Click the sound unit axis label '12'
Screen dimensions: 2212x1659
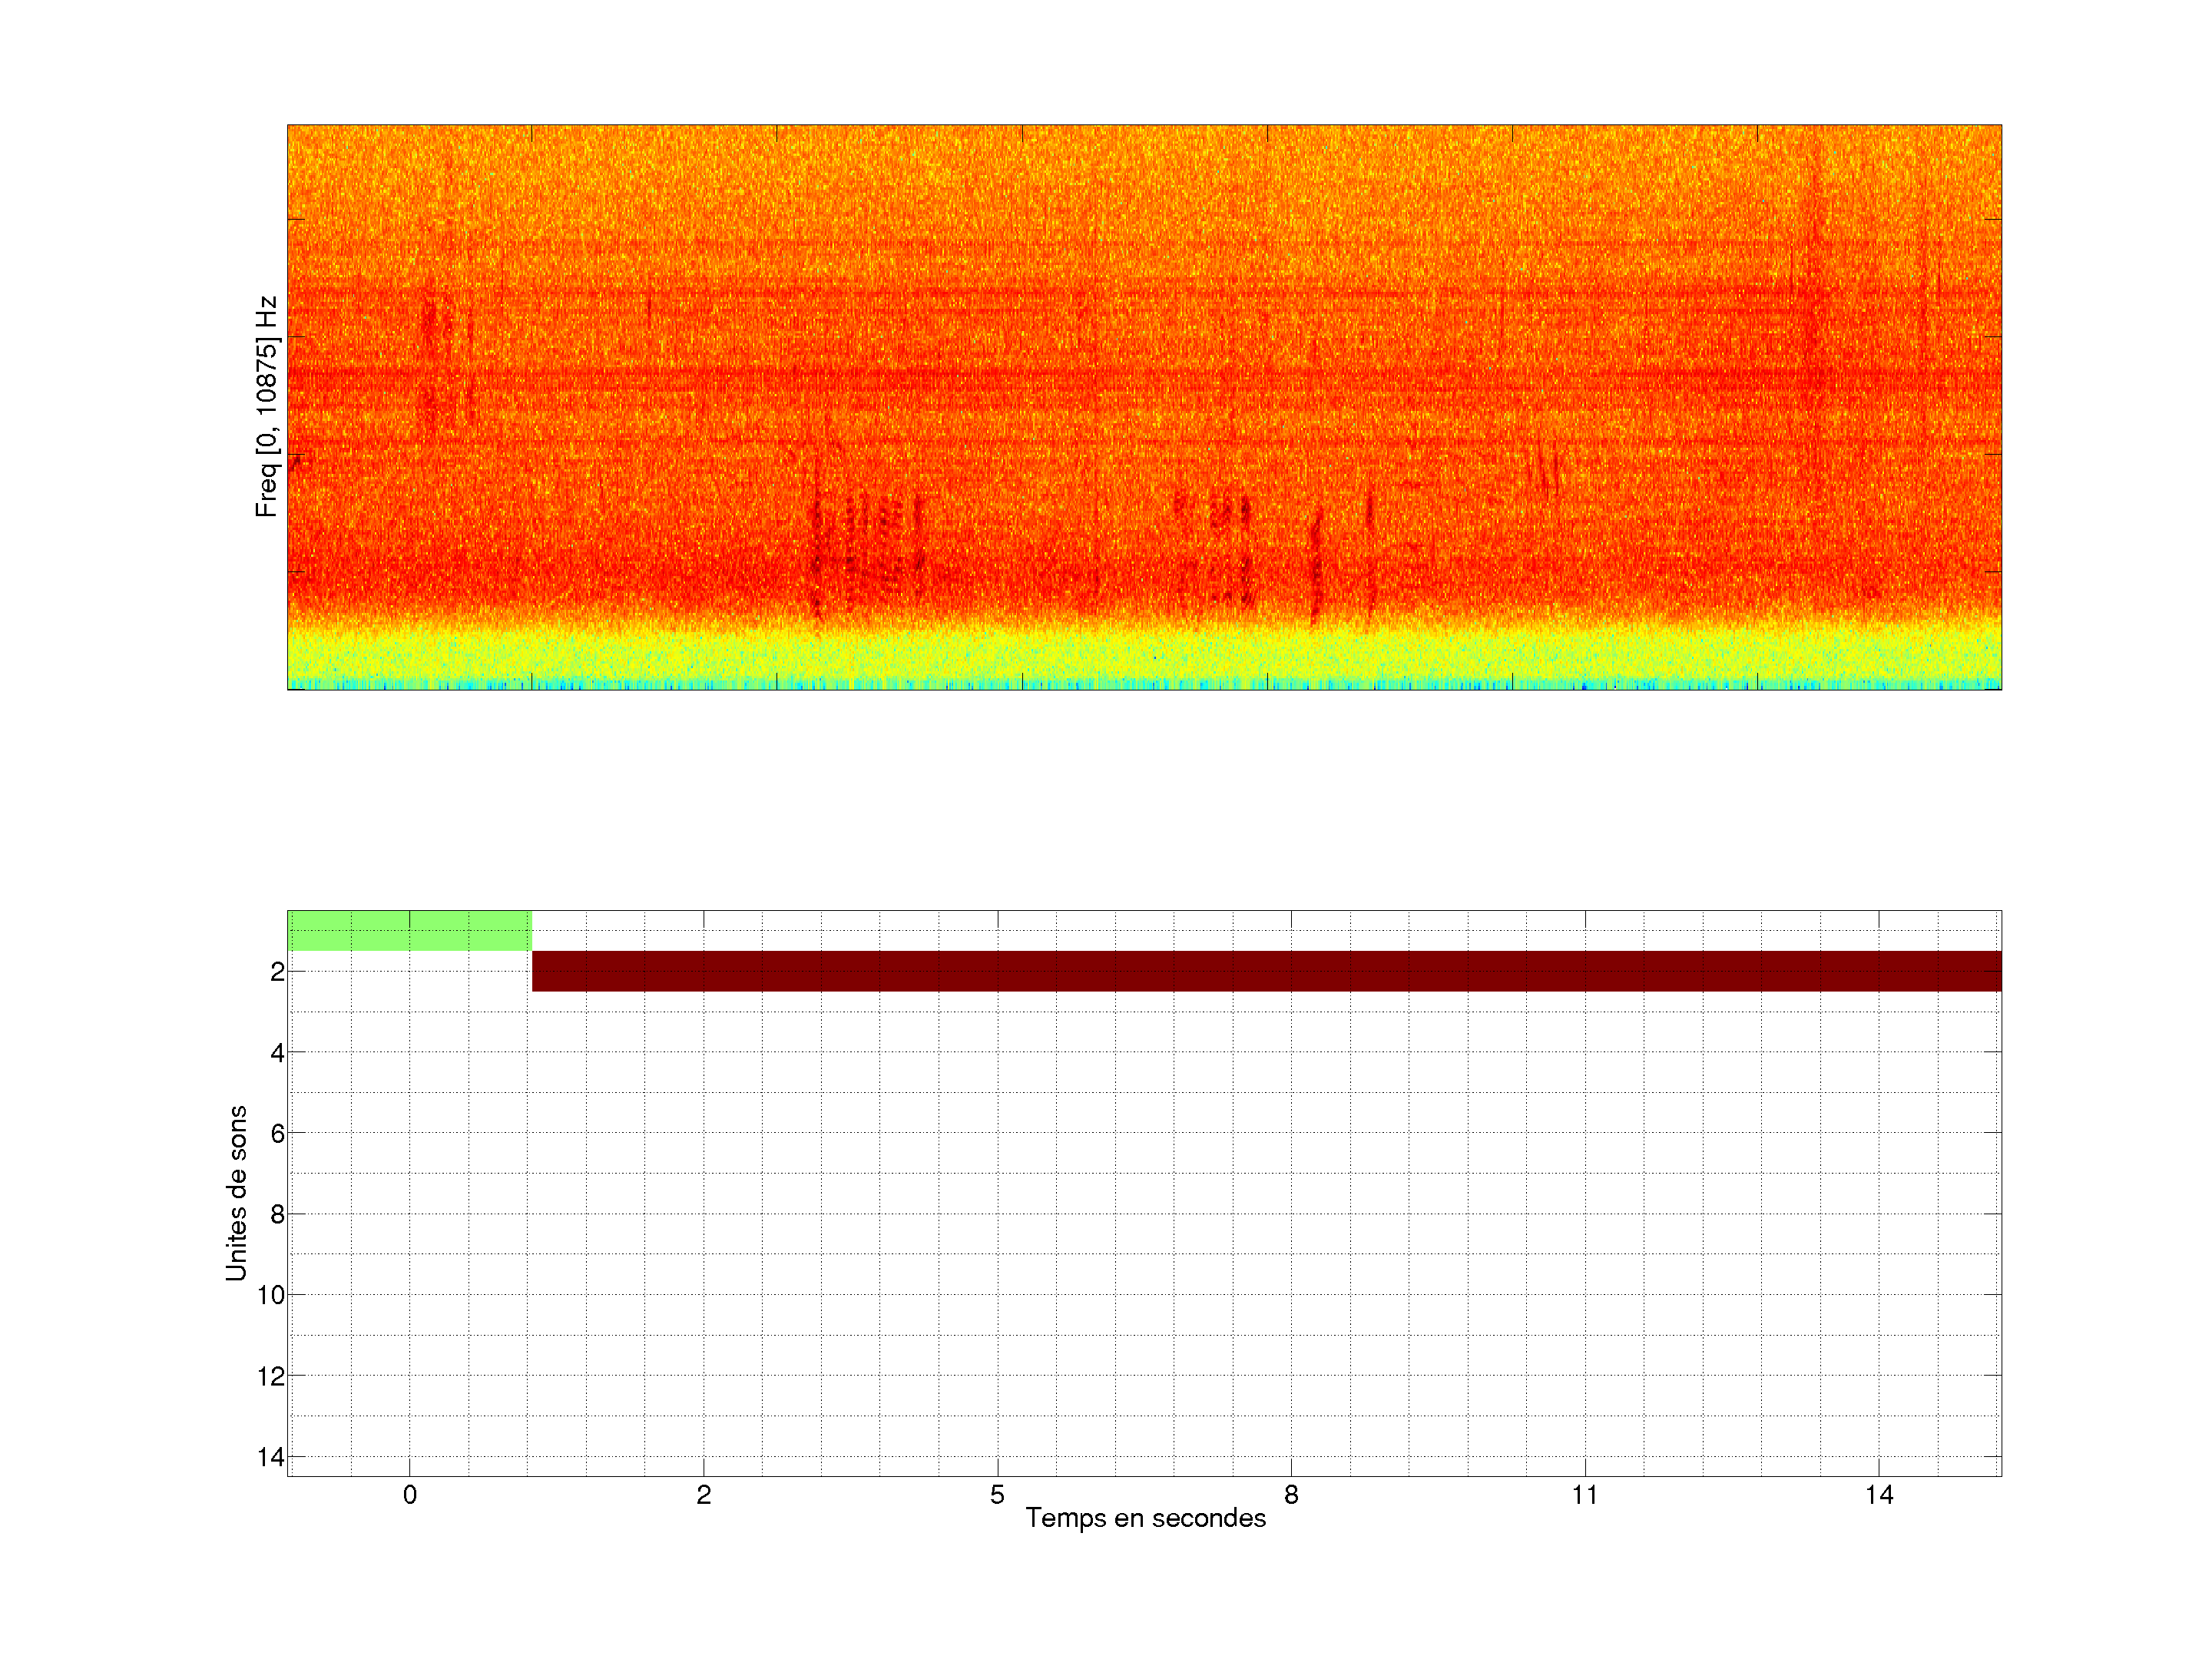(x=271, y=1376)
